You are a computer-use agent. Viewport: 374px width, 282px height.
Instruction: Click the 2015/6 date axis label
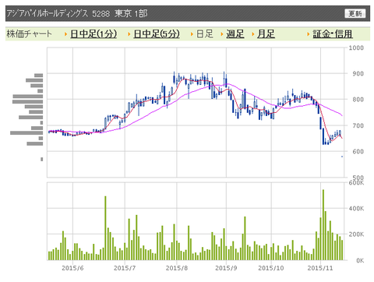click(72, 268)
